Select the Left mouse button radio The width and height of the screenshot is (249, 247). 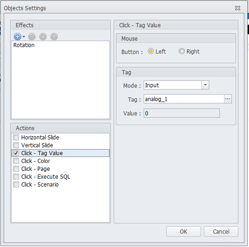[151, 51]
